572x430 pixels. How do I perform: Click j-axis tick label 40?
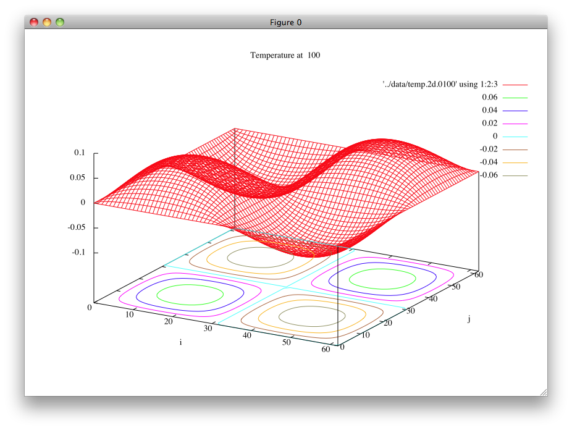(x=433, y=299)
